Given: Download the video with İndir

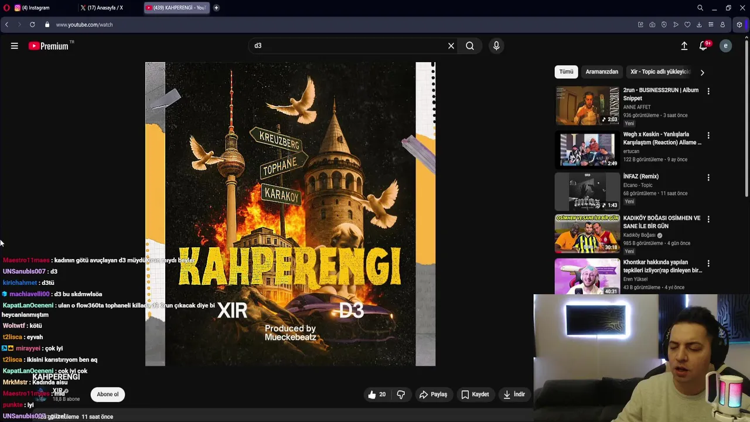Looking at the screenshot, I should [x=514, y=394].
